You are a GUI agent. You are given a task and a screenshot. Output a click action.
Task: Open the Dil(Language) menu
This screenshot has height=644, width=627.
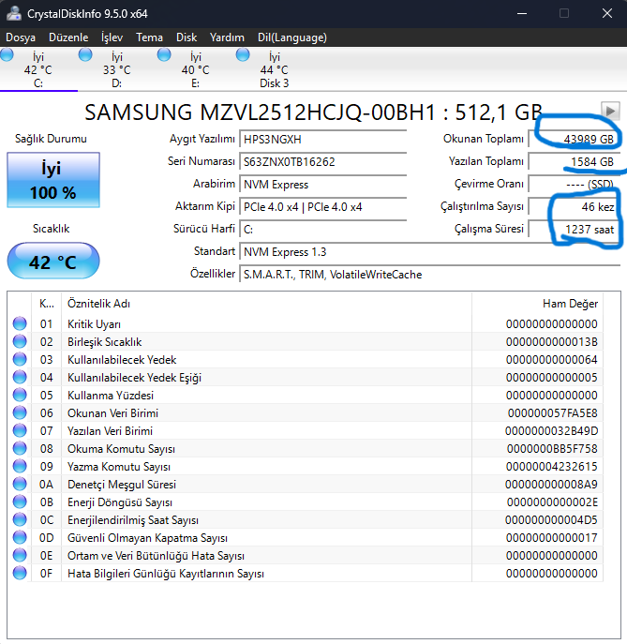pos(292,37)
